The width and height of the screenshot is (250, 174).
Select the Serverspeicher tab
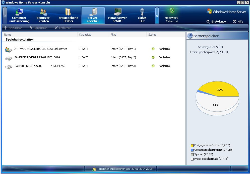click(93, 15)
